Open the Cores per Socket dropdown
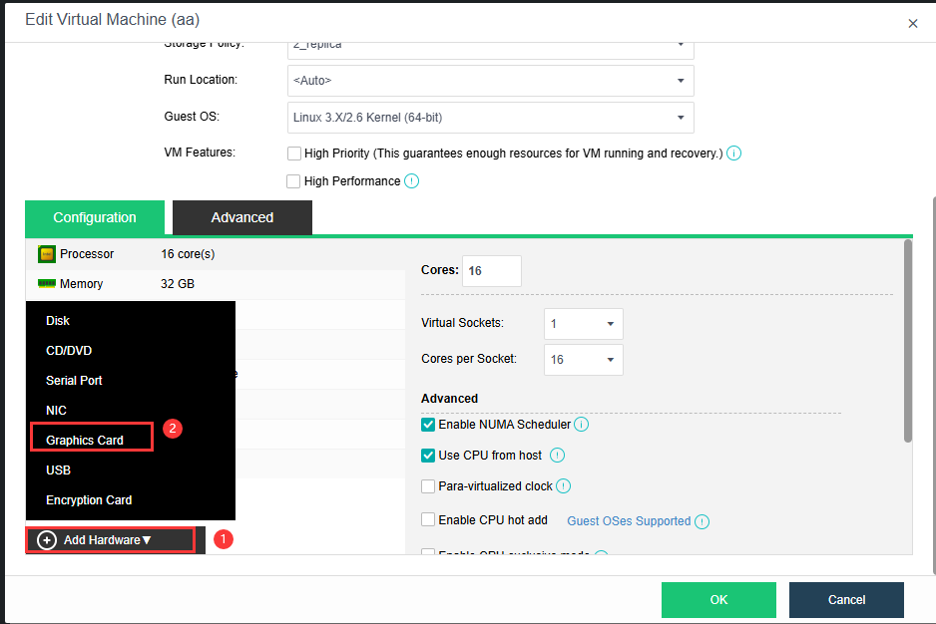The image size is (936, 624). 584,360
